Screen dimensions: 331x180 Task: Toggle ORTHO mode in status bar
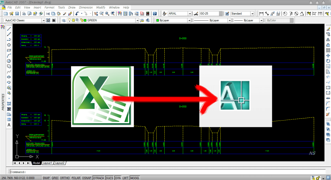pos(65,178)
